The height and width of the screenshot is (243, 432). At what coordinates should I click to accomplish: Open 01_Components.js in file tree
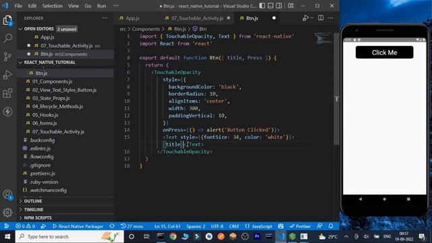point(53,82)
